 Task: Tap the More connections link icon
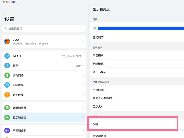pyautogui.click(x=7, y=94)
